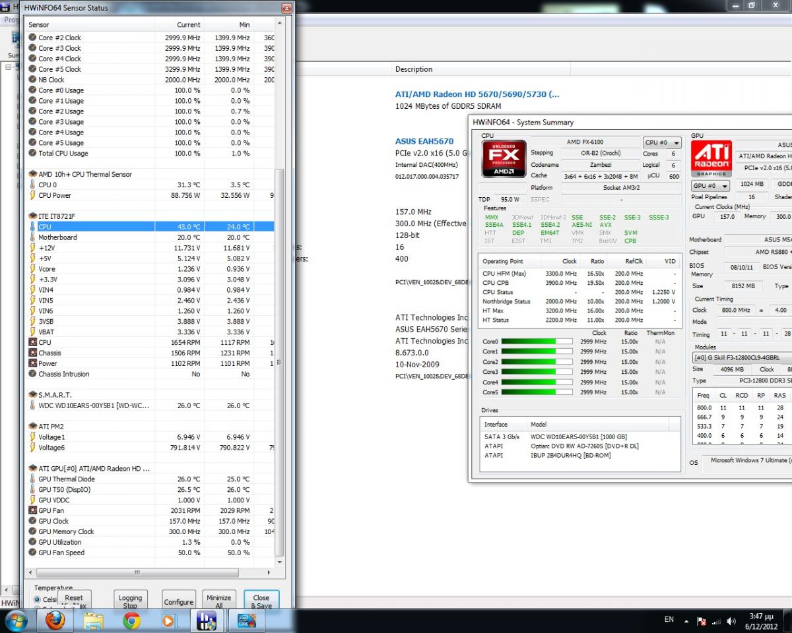Click the sensor list scroll-up arrow

[280, 24]
